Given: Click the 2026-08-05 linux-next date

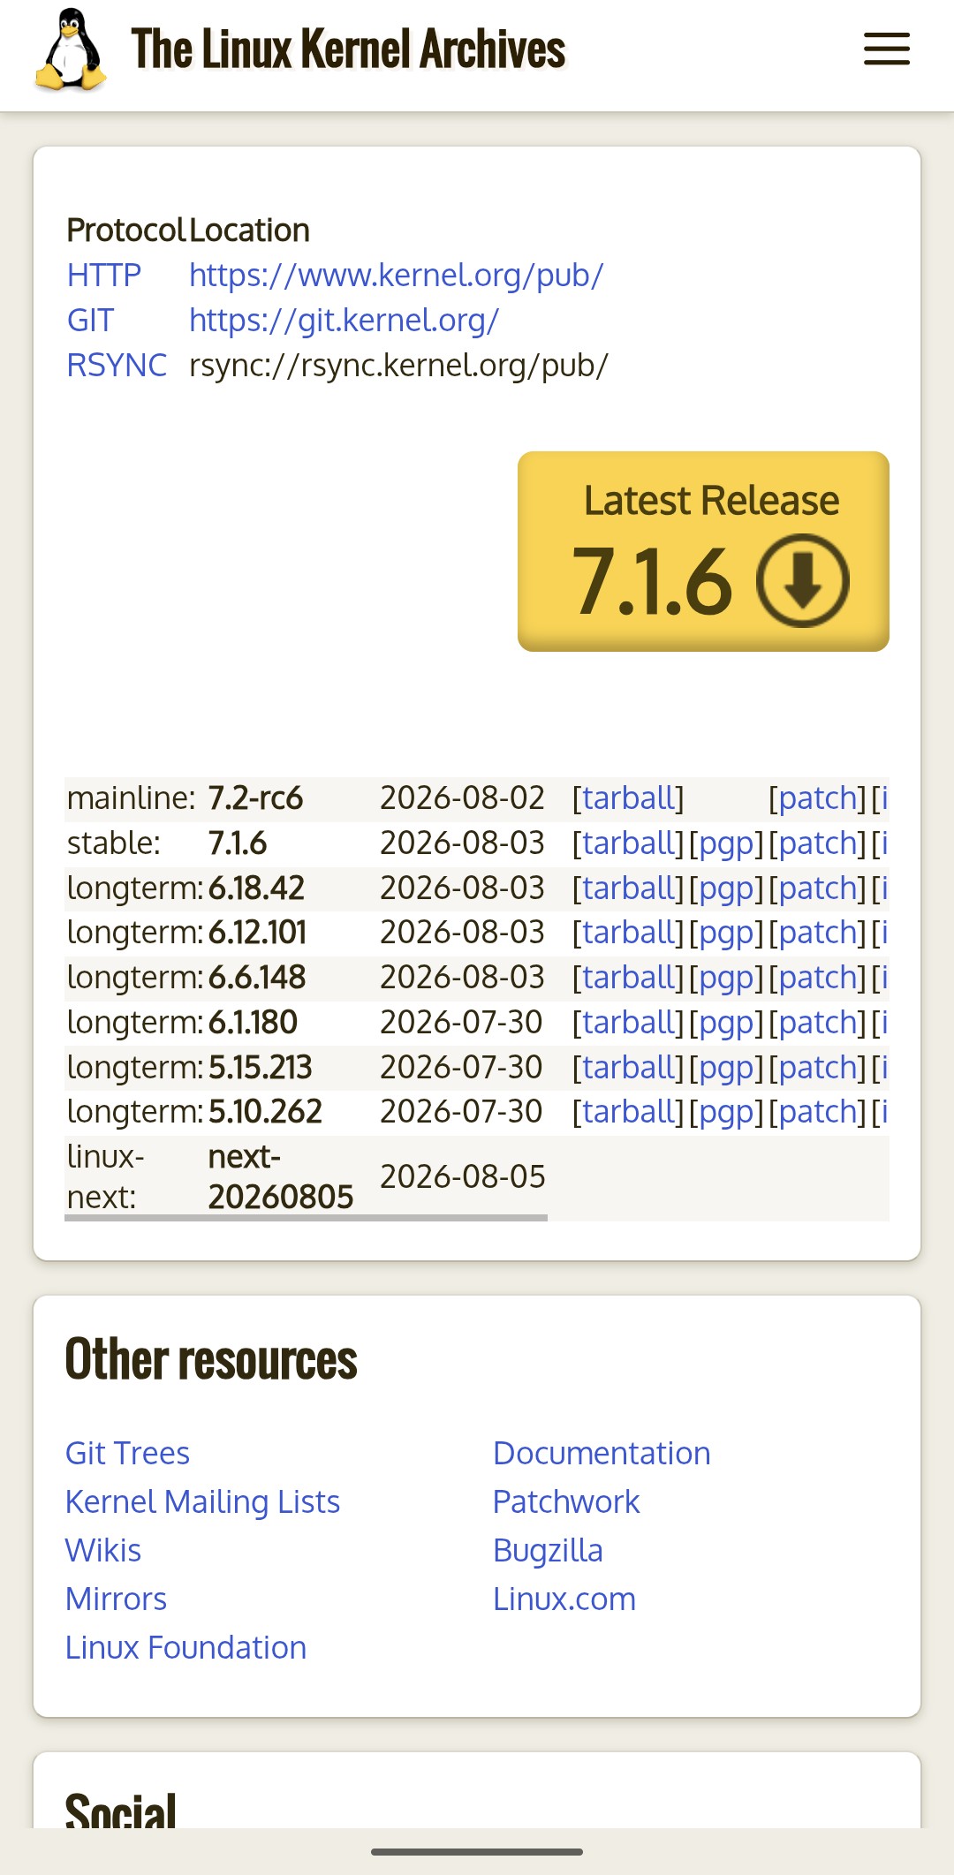Looking at the screenshot, I should click(462, 1177).
